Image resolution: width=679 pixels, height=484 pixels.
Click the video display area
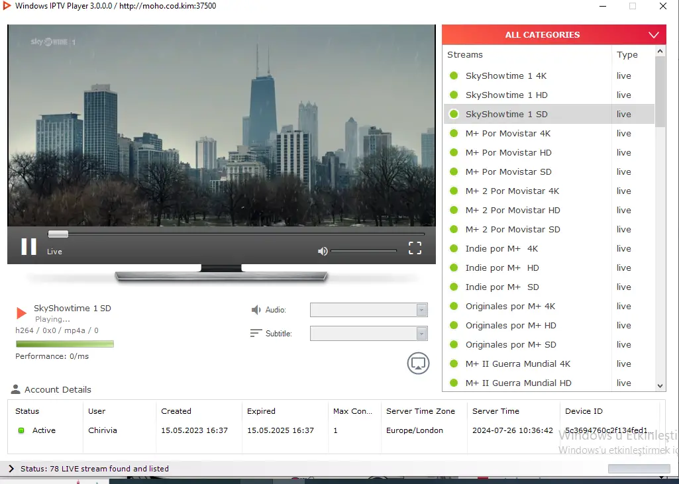click(x=221, y=126)
